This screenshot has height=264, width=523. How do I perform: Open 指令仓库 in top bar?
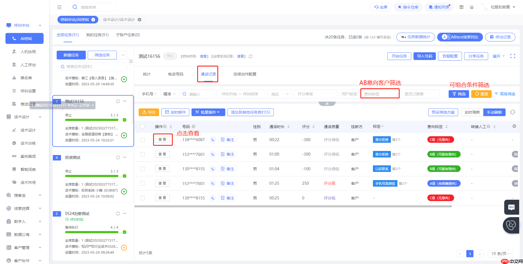[x=408, y=7]
